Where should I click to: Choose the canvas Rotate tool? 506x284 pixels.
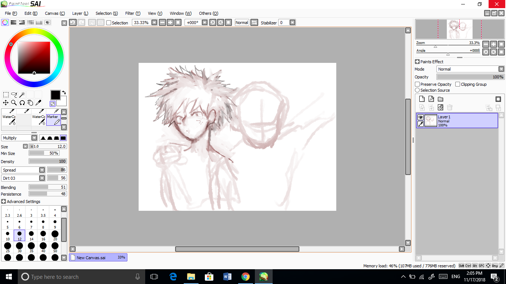[22, 103]
